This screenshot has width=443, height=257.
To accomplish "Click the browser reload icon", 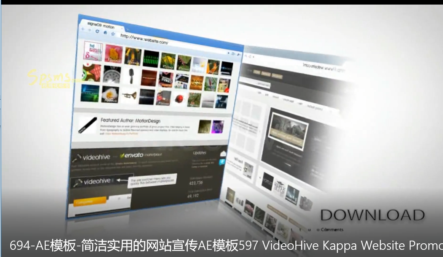I will [x=97, y=32].
